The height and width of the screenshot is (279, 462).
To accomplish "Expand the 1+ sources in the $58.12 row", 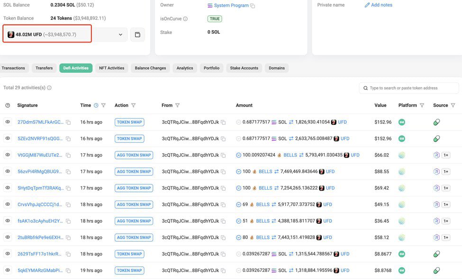I will click(446, 237).
